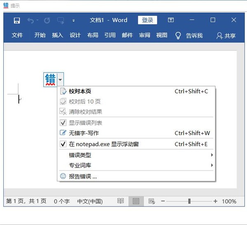The height and width of the screenshot is (225, 247).
Task: Choose 无错字-写作 menu entry
Action: tap(136, 133)
